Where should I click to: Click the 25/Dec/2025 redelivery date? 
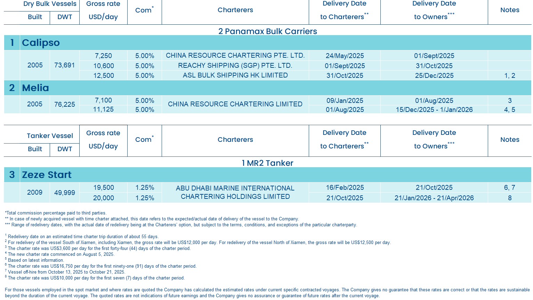[x=434, y=75]
